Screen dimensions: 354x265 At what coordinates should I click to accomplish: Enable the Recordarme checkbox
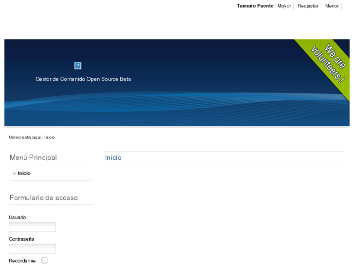(x=44, y=261)
